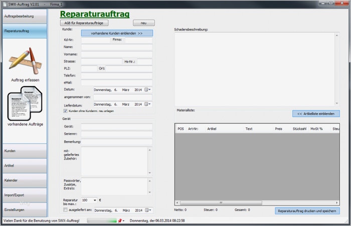Click the Schadensbeschreibung text area

pyautogui.click(x=255, y=69)
